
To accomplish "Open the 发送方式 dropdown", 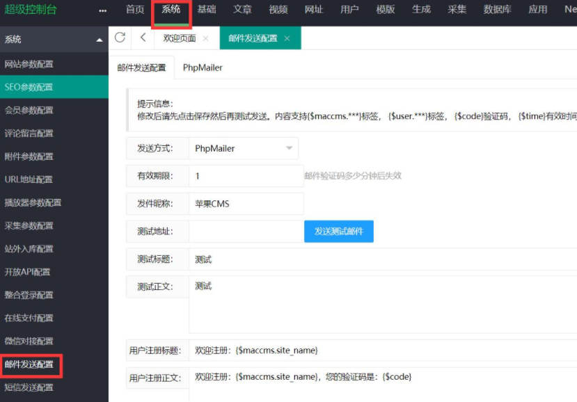I will pos(243,148).
